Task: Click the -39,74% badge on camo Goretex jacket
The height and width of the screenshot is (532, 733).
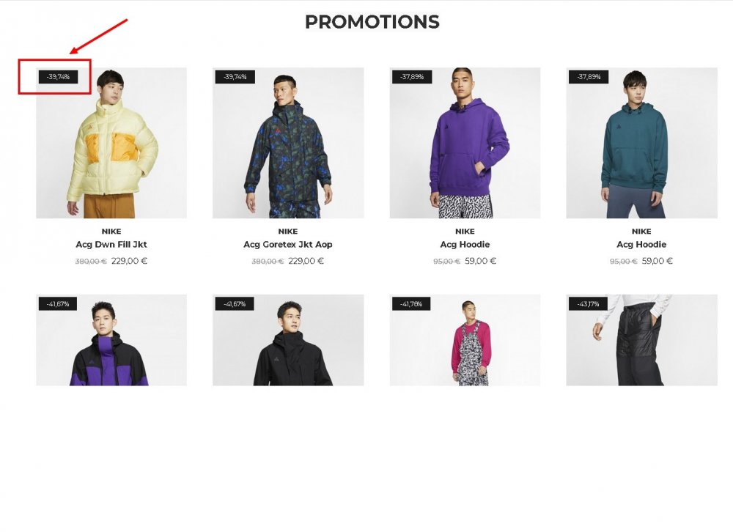Action: 235,77
